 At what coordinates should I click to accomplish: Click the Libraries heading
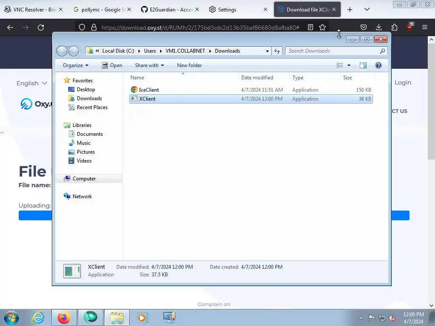pyautogui.click(x=82, y=125)
